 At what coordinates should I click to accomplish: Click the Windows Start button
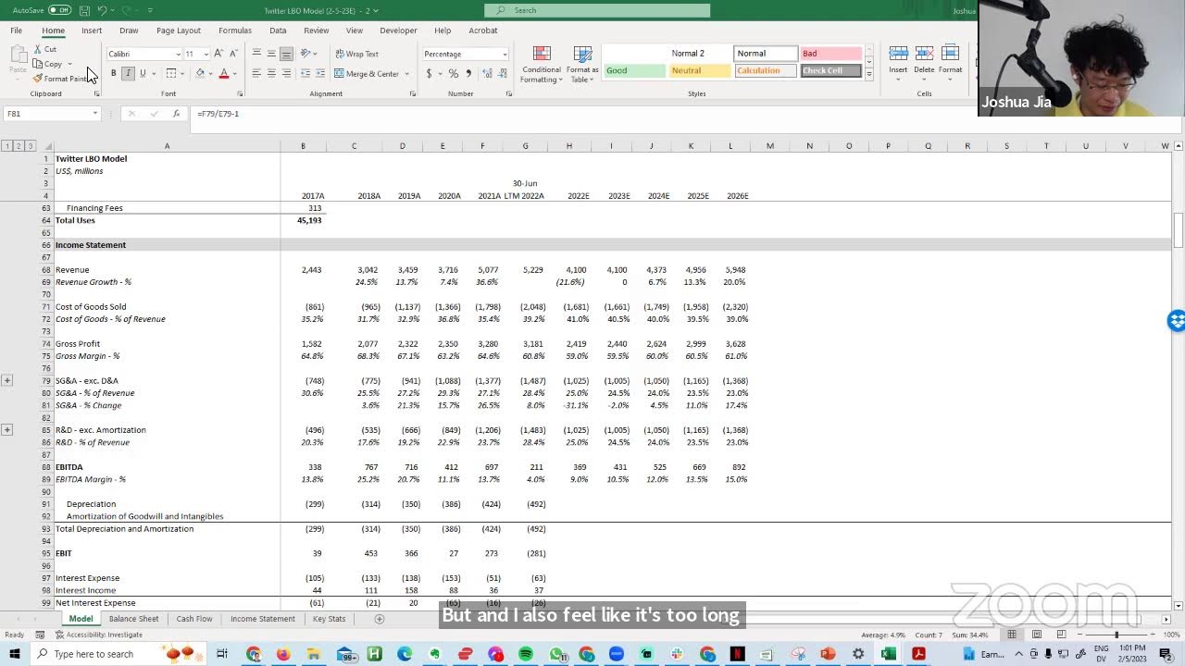15,654
